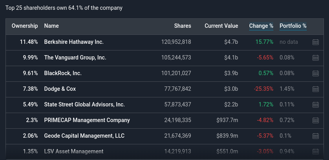Click the $3.9b current value

[x=231, y=74]
